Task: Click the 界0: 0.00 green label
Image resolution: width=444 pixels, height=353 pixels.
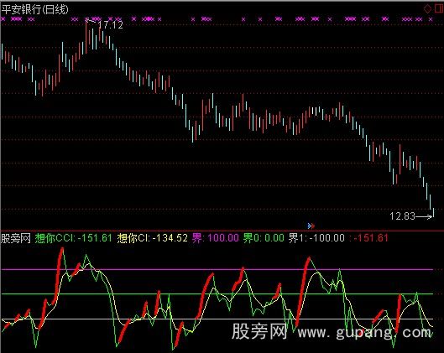Action: coord(264,238)
